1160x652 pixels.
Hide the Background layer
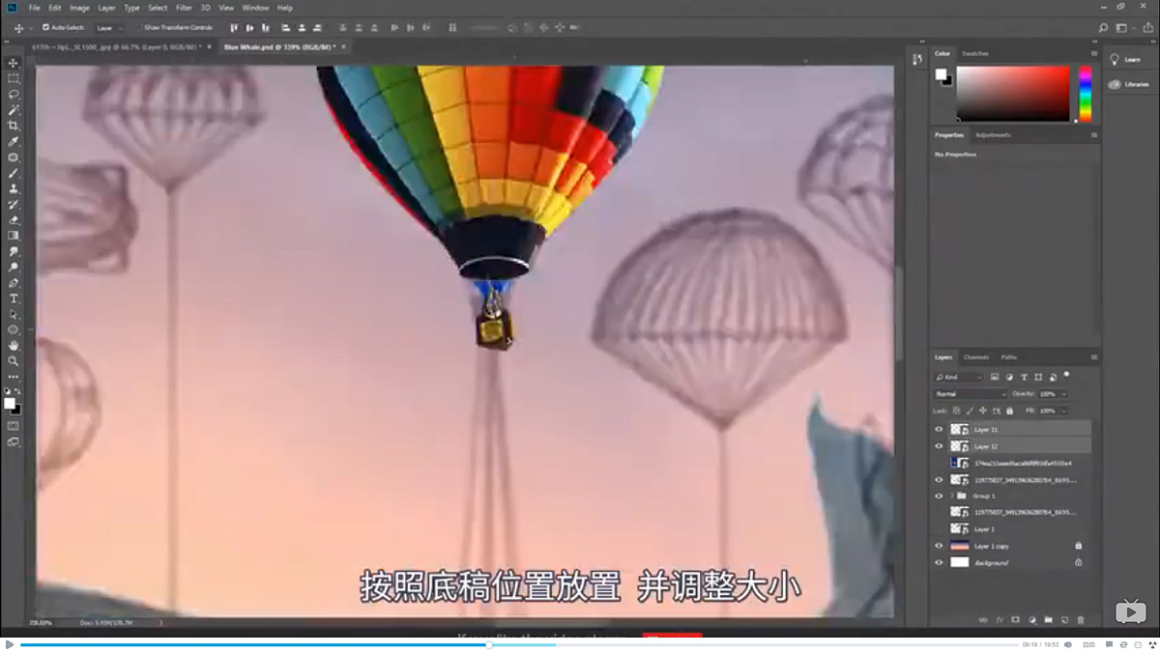pos(938,561)
